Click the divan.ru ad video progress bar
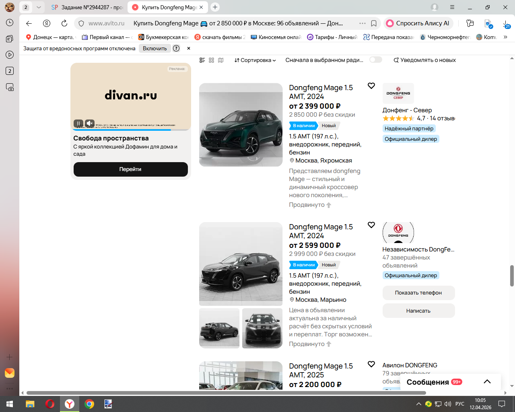This screenshot has height=412, width=515. pyautogui.click(x=131, y=130)
